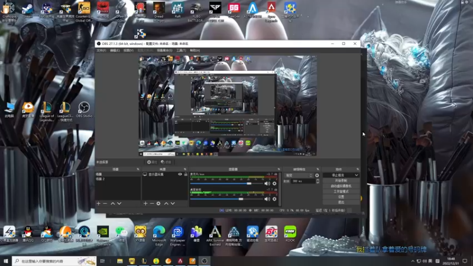Select ARK Survival Evolved desktop icon
Image resolution: width=473 pixels, height=266 pixels.
215,236
